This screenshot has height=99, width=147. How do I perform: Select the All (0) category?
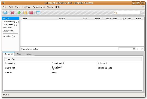tap(11, 18)
